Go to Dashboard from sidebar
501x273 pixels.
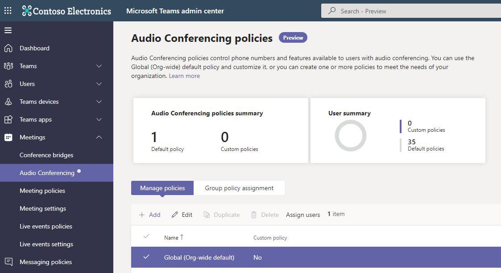coord(34,48)
